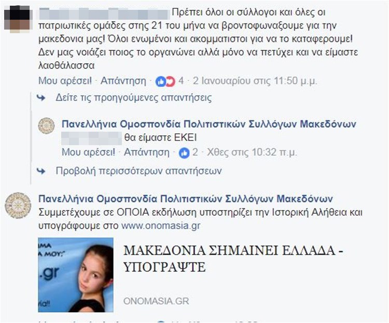Click 'Απάντηση' under the 'θα είμαστε ΕΚΕΙ' reply
Image resolution: width=389 pixels, height=323 pixels.
click(x=147, y=152)
